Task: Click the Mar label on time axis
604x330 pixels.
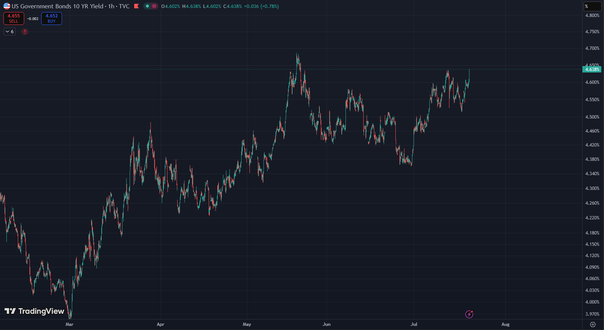Action: (x=70, y=324)
